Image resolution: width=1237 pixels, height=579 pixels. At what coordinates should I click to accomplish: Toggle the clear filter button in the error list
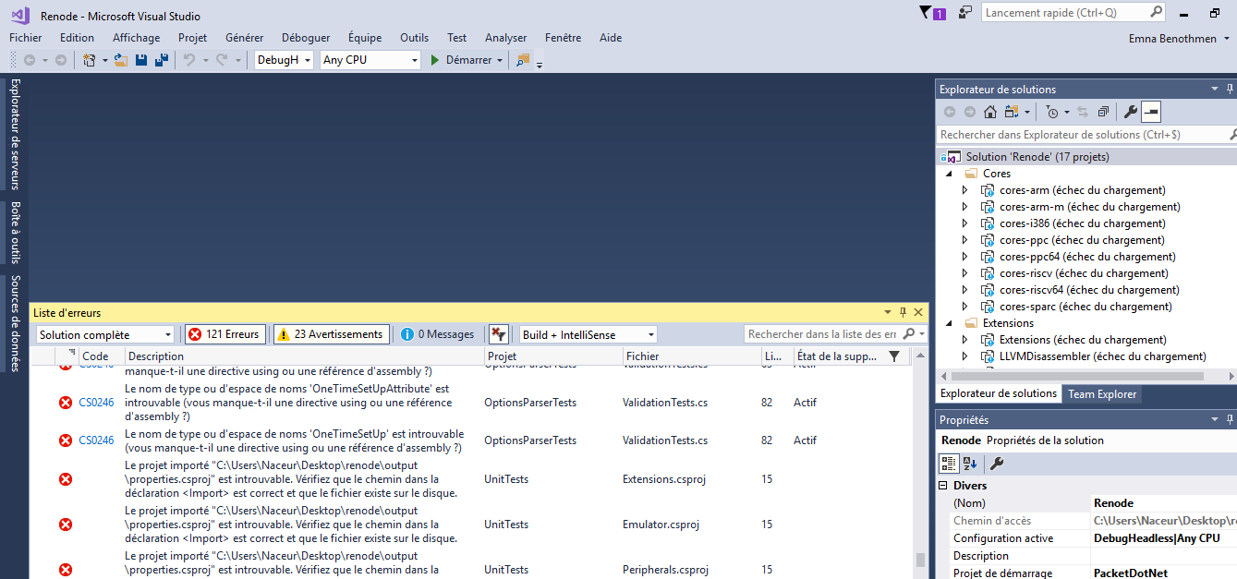[x=499, y=334]
